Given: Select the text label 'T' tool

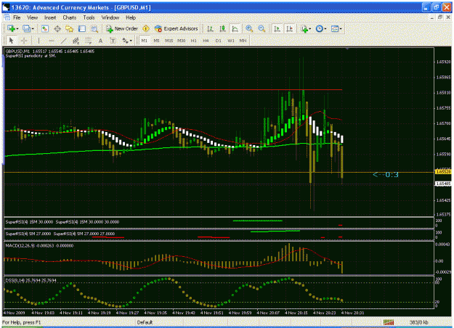Looking at the screenshot, I should [x=113, y=41].
